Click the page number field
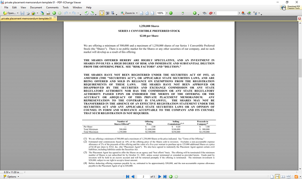The height and width of the screenshot is (179, 302). click(143, 177)
